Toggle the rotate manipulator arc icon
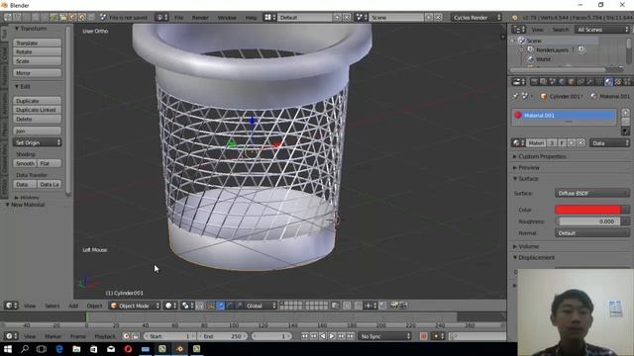This screenshot has height=356, width=634. pos(229,306)
